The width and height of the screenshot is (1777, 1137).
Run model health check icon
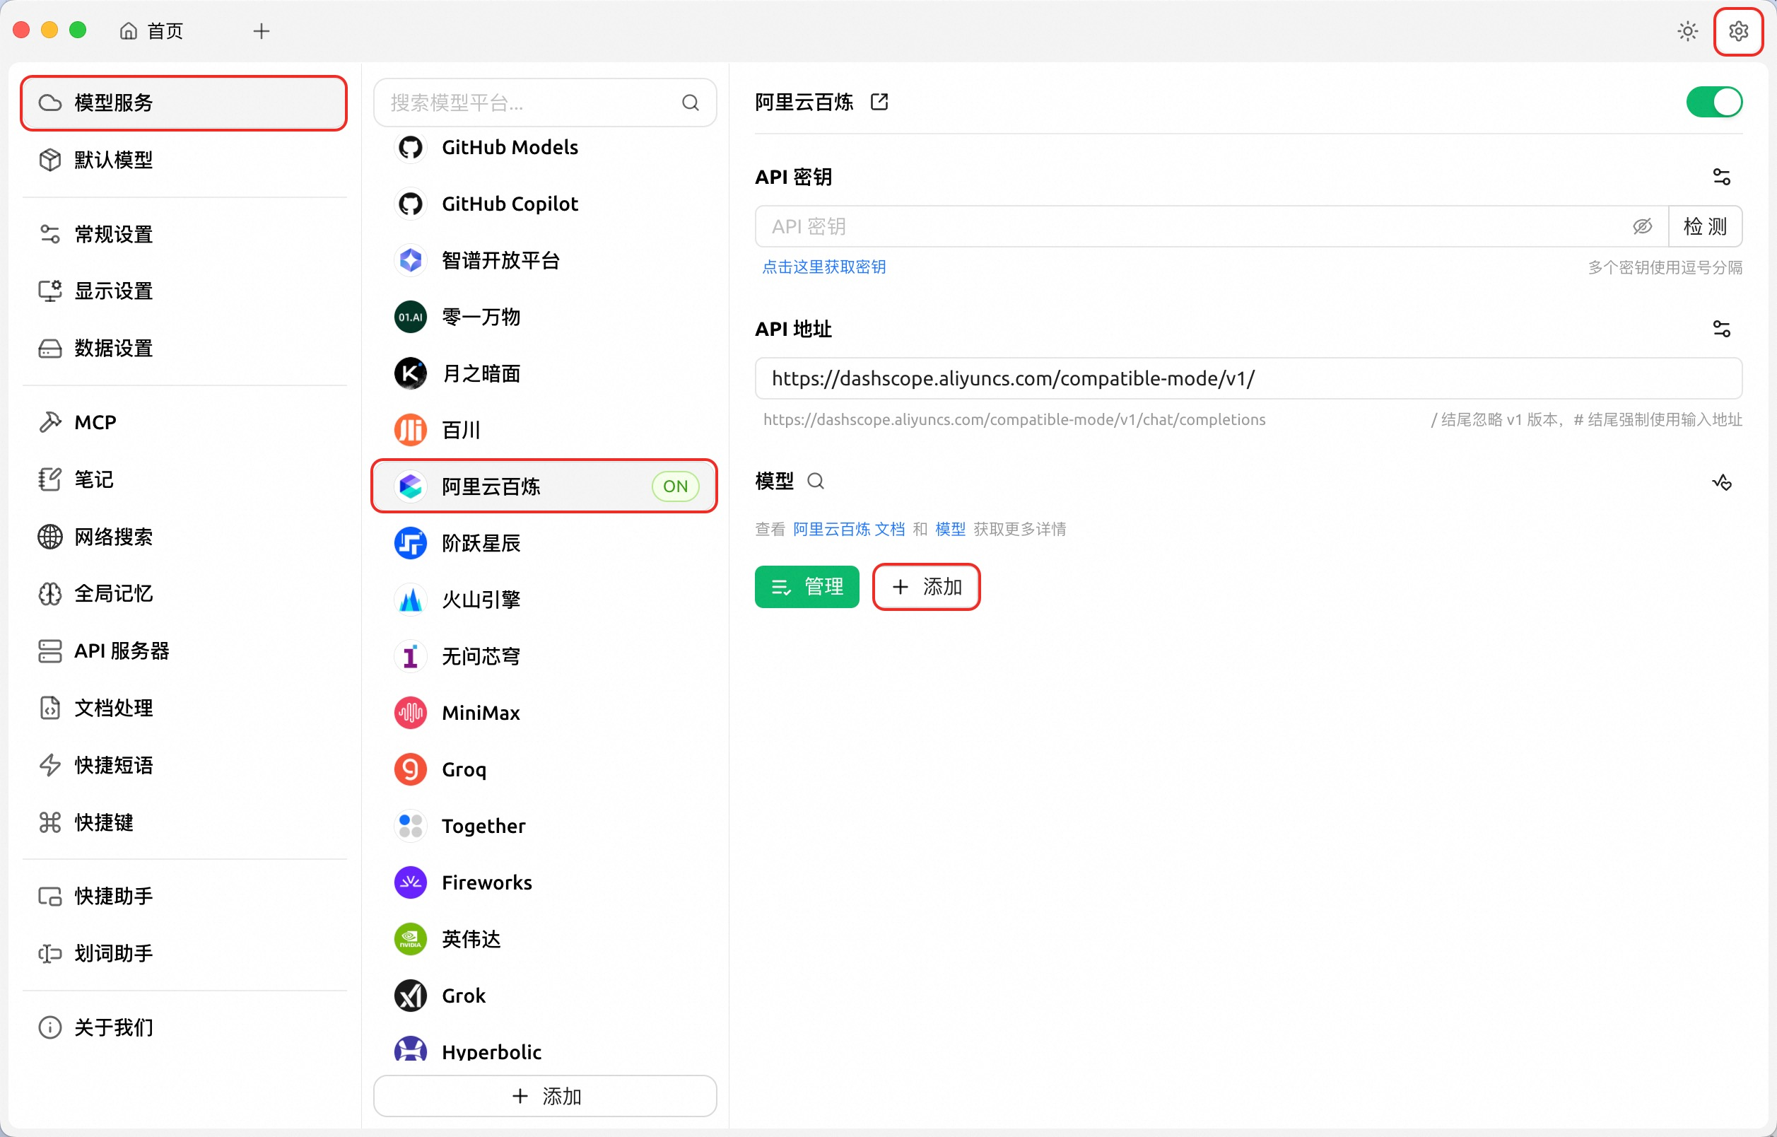1722,482
